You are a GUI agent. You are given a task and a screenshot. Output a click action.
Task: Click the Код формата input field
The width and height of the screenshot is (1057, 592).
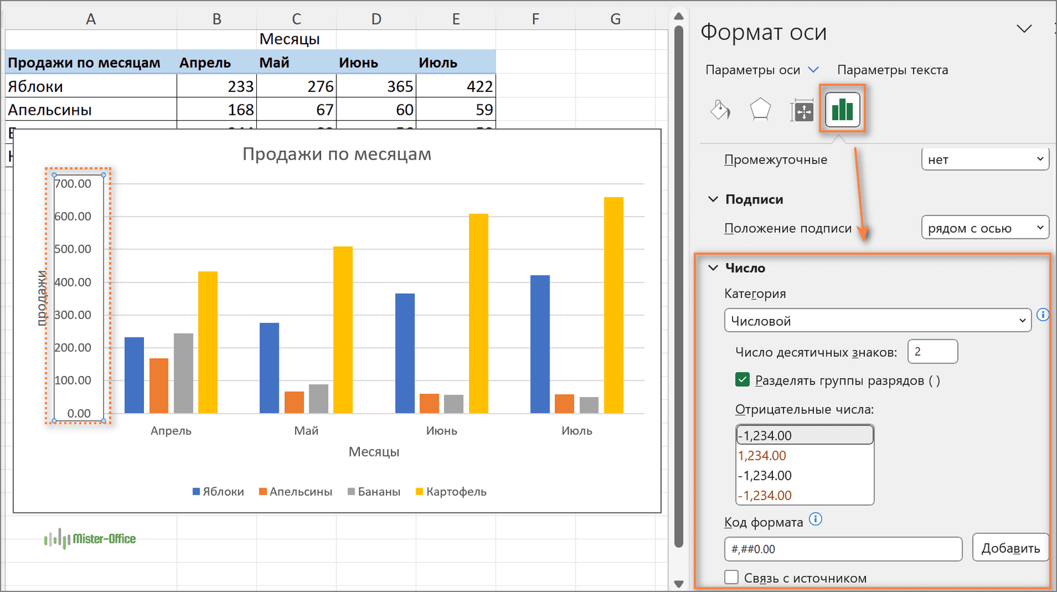coord(843,549)
